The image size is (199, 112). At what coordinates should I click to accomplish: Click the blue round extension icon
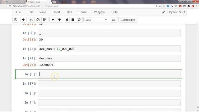[x=168, y=6]
